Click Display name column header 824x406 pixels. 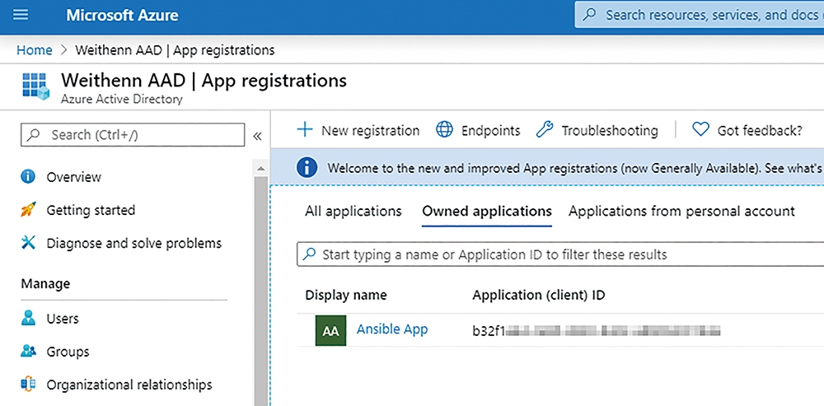tap(346, 295)
